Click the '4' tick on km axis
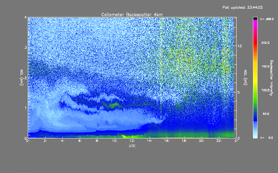This screenshot has height=173, width=278. [x=26, y=17]
